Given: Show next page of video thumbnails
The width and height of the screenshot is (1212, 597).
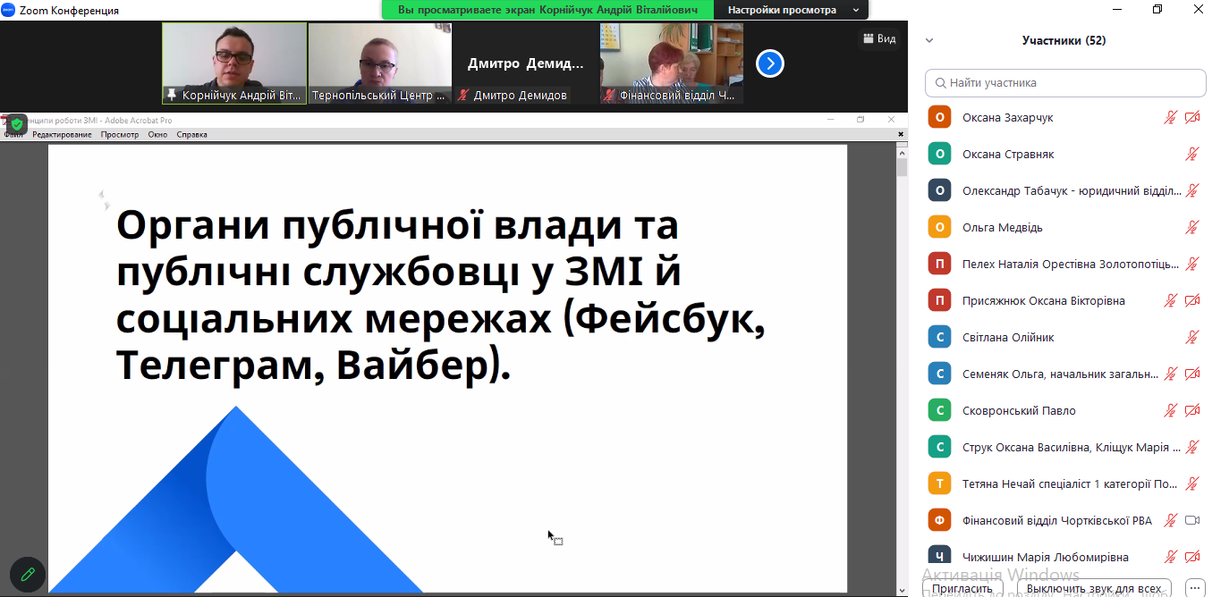Looking at the screenshot, I should click(770, 63).
